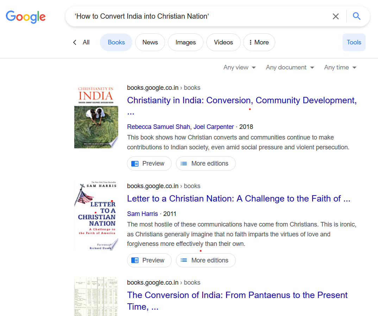Toggle the Tools button

pyautogui.click(x=354, y=42)
